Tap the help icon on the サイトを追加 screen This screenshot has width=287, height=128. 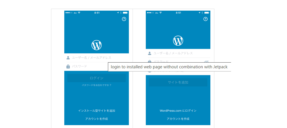tap(205, 19)
